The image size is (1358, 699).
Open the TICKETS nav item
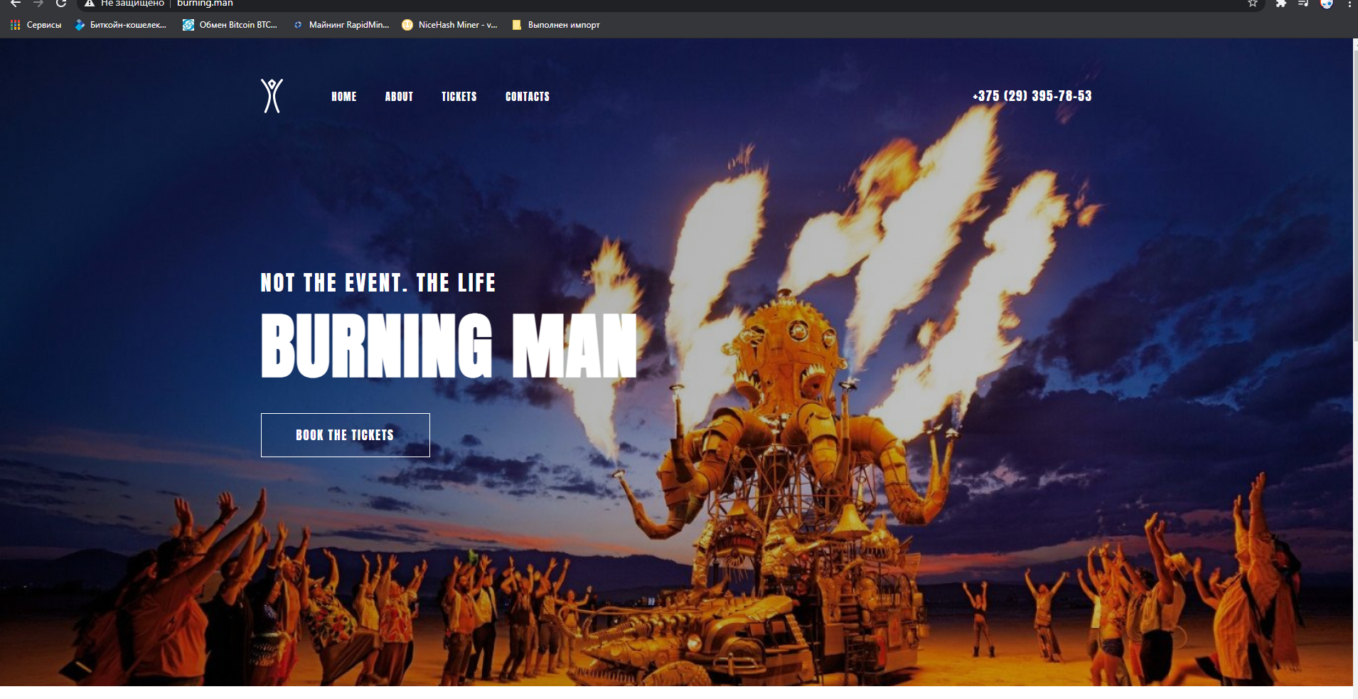tap(459, 97)
